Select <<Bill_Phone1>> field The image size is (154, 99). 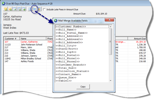[82, 58]
